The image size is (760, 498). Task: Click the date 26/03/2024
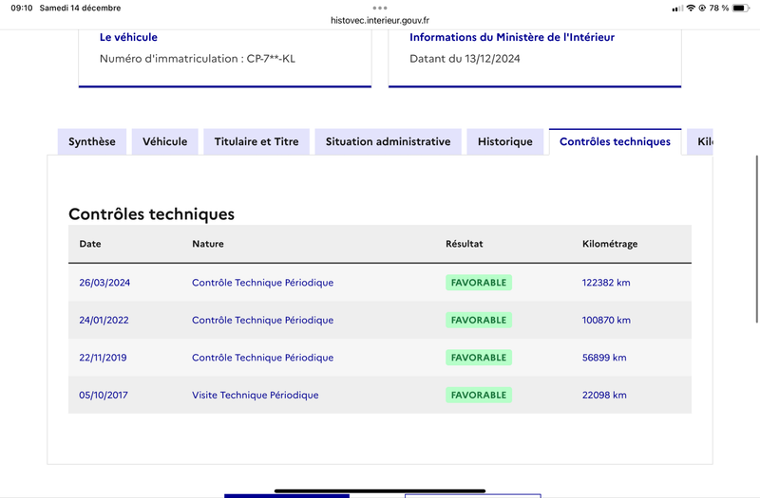pos(104,283)
